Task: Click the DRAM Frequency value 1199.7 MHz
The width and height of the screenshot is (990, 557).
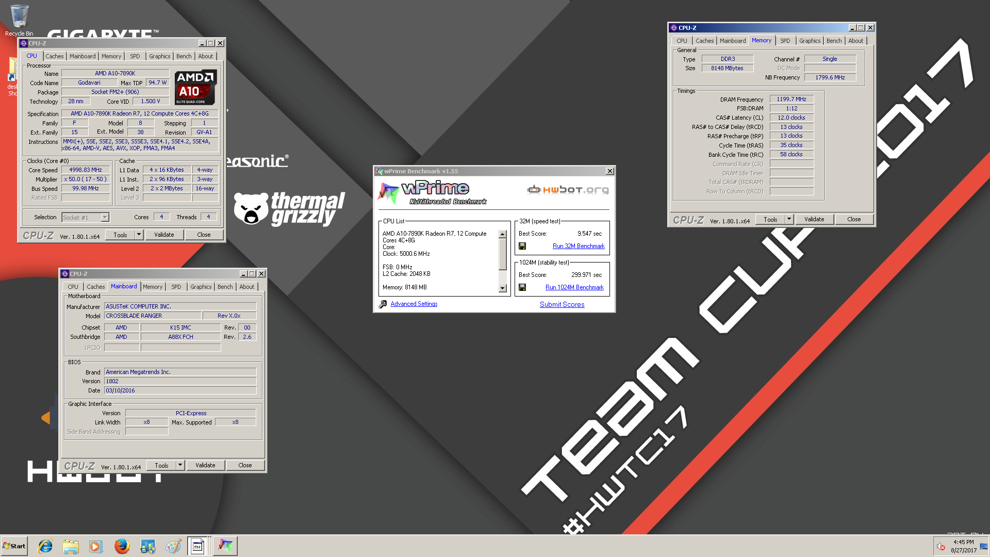Action: (x=791, y=99)
